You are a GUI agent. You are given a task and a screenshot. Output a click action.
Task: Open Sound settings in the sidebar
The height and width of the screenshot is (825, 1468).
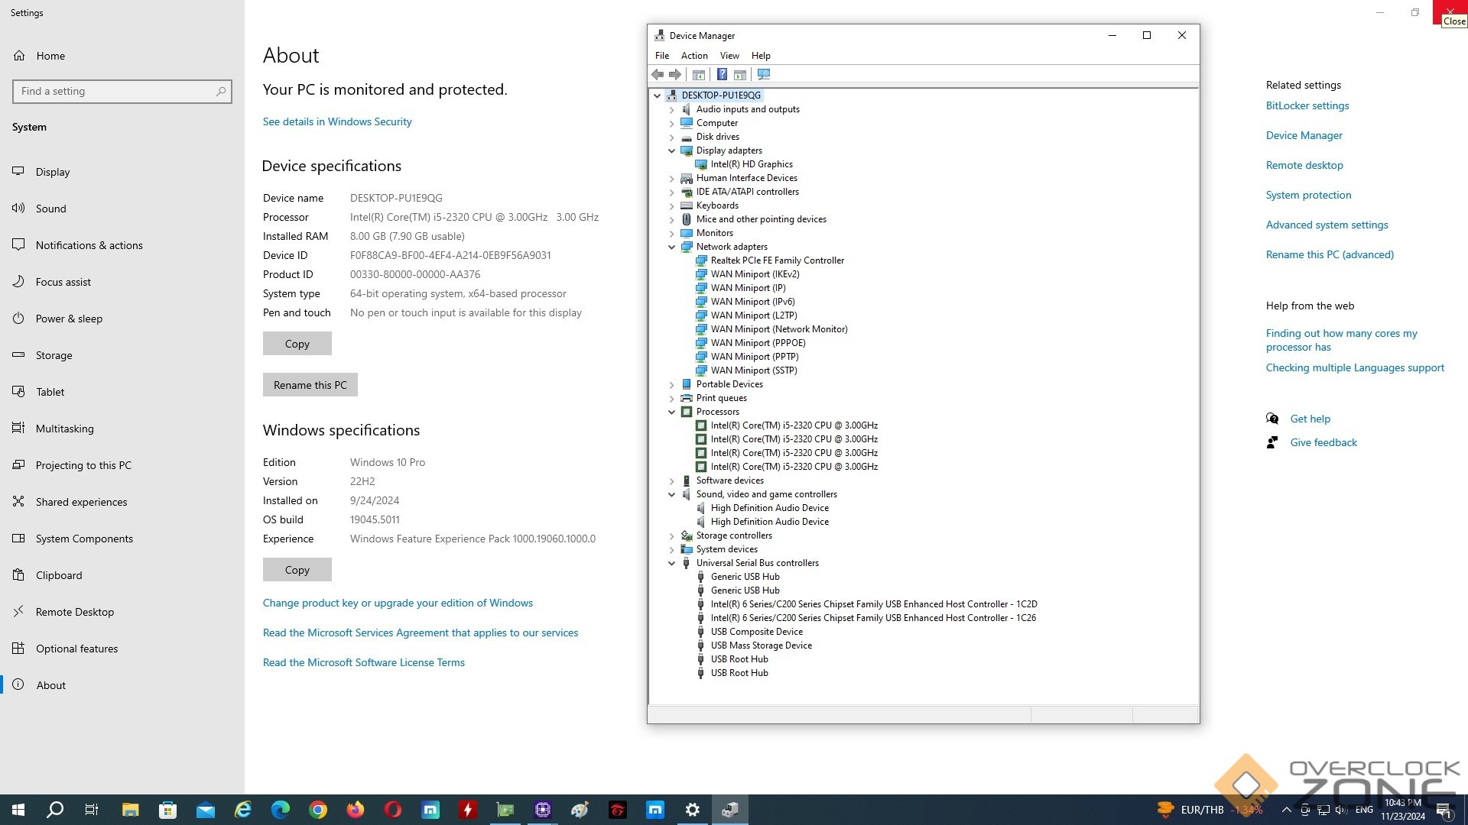(x=50, y=209)
